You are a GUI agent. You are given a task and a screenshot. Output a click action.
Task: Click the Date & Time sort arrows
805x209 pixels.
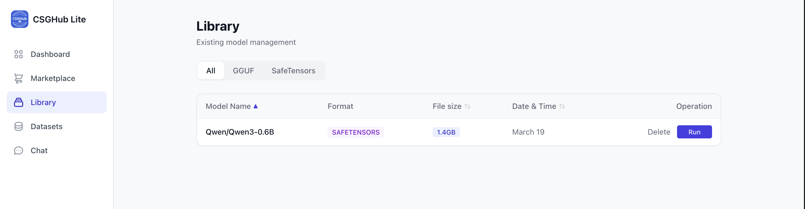pyautogui.click(x=562, y=106)
